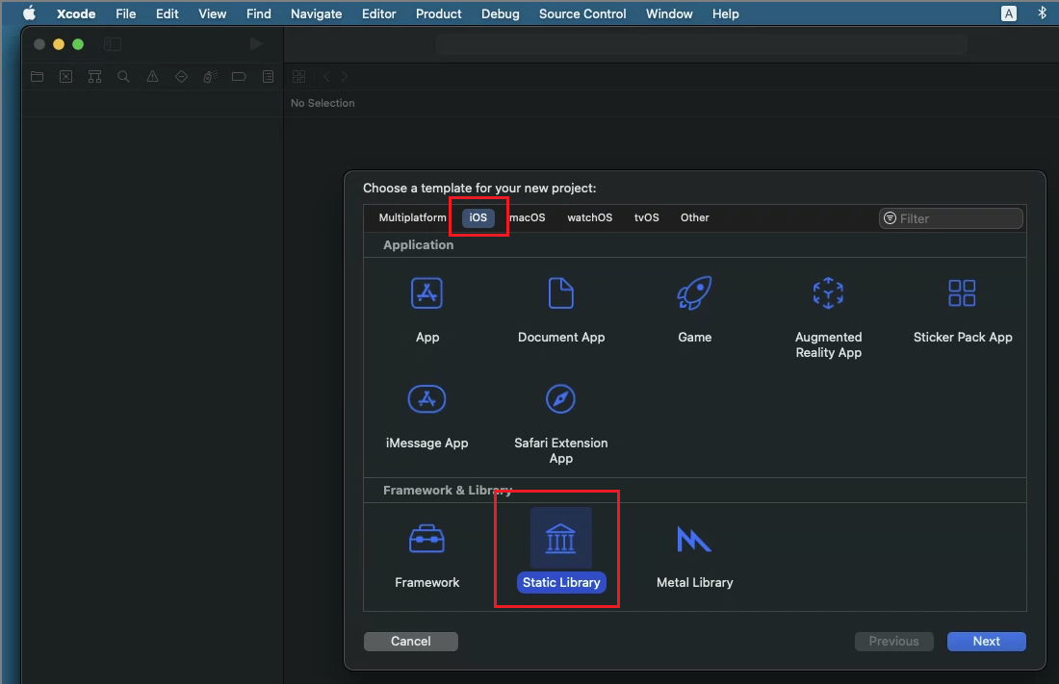
Task: Click the Filter icon in search field
Action: 891,218
